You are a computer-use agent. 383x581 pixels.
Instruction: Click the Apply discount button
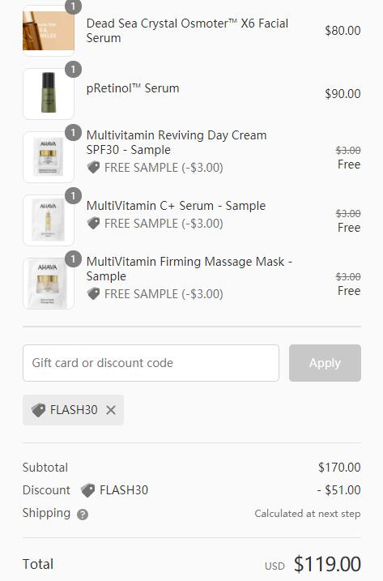pyautogui.click(x=325, y=363)
